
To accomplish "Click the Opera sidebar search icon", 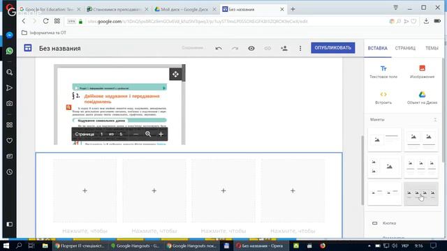I will [x=9, y=73].
